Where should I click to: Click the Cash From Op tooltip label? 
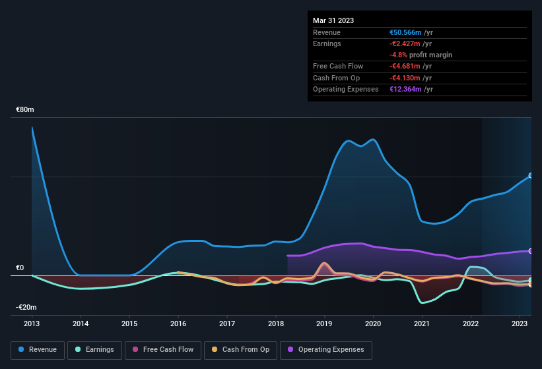point(336,78)
